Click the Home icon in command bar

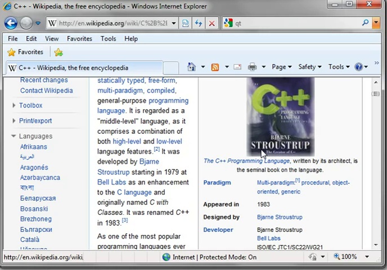click(191, 67)
